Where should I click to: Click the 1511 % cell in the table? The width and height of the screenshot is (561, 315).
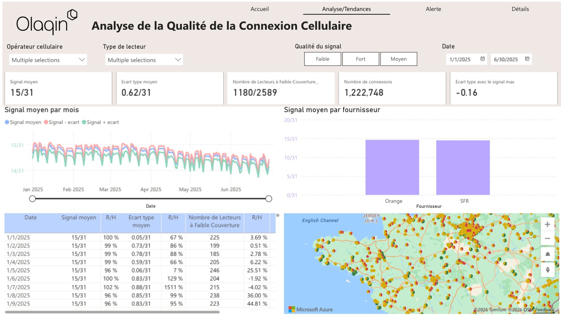point(173,287)
